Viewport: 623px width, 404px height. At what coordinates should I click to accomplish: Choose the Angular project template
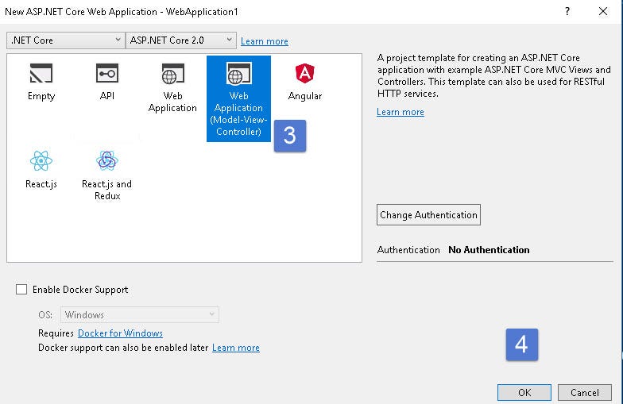305,82
